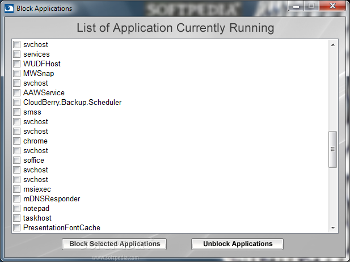
Task: Click the Block Applications title bar icon
Action: point(9,9)
